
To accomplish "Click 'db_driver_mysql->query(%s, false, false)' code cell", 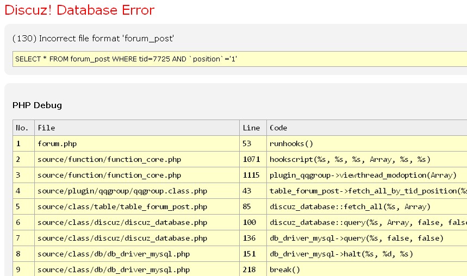I will (x=367, y=238).
